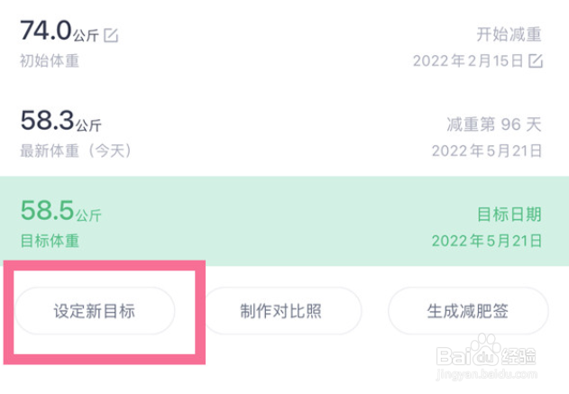
Task: Tap the green target date 2022年5月21日
Action: pos(487,241)
